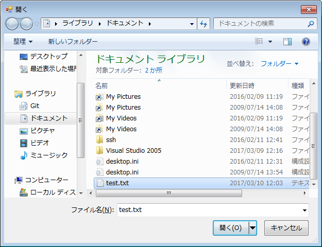Click ドキュメント in the address bar breadcrumb

pyautogui.click(x=125, y=23)
